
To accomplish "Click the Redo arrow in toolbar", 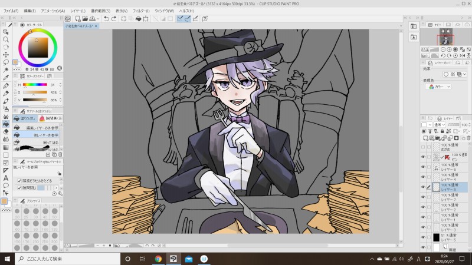I will 114,19.
